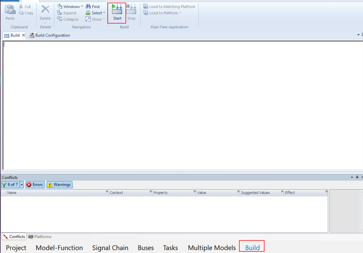Toggle the Errors filter in Conflicts

pyautogui.click(x=35, y=185)
